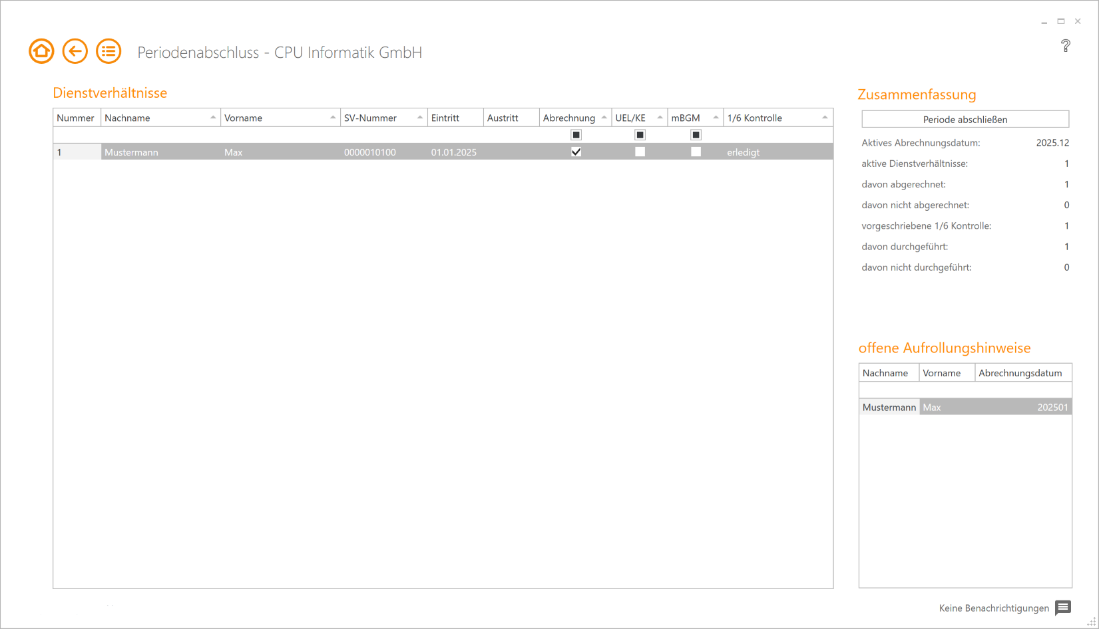Navigate back using the orange arrow icon
Viewport: 1099px width, 629px height.
click(75, 51)
